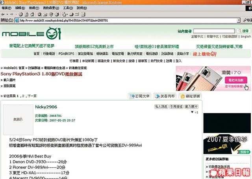The width and height of the screenshot is (252, 179).
Task: Click the Discuss toolbar icon
Action: tap(83, 15)
